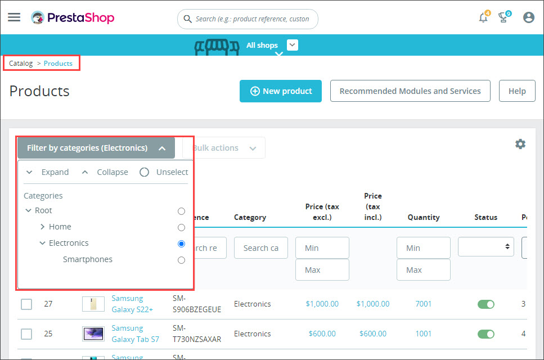Collapse the Root category node

click(x=29, y=210)
